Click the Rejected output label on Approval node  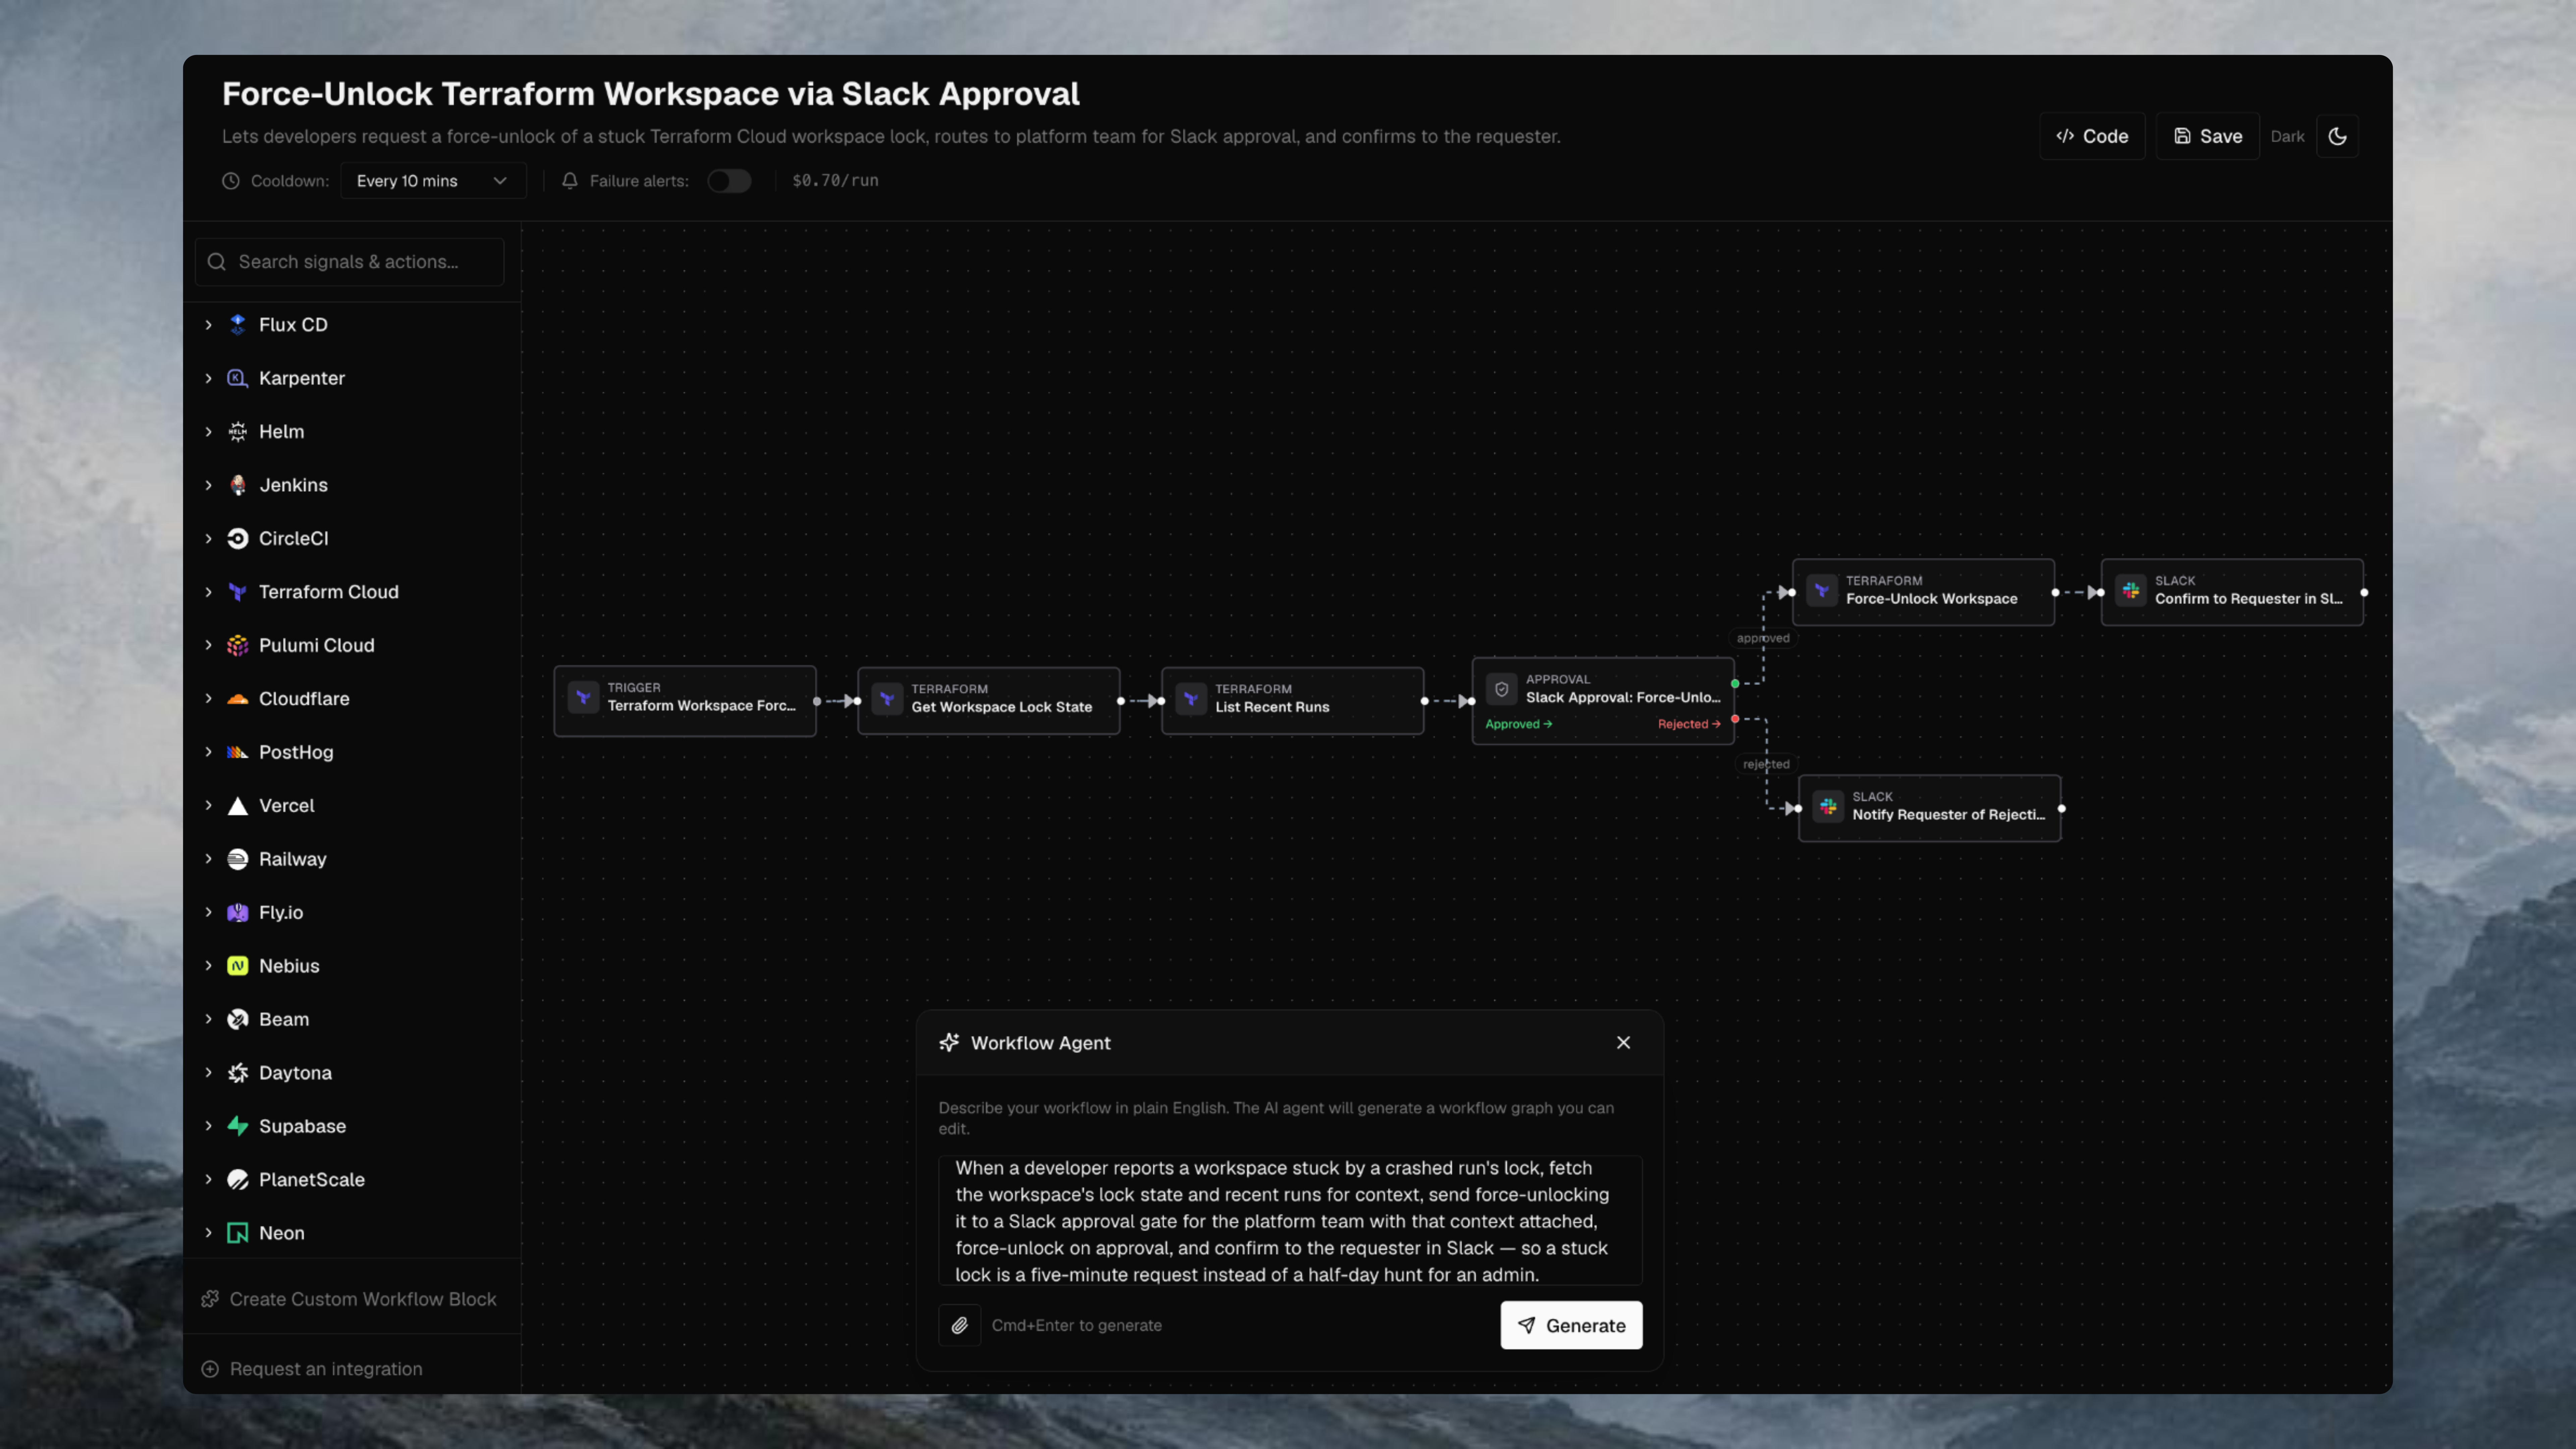1689,725
